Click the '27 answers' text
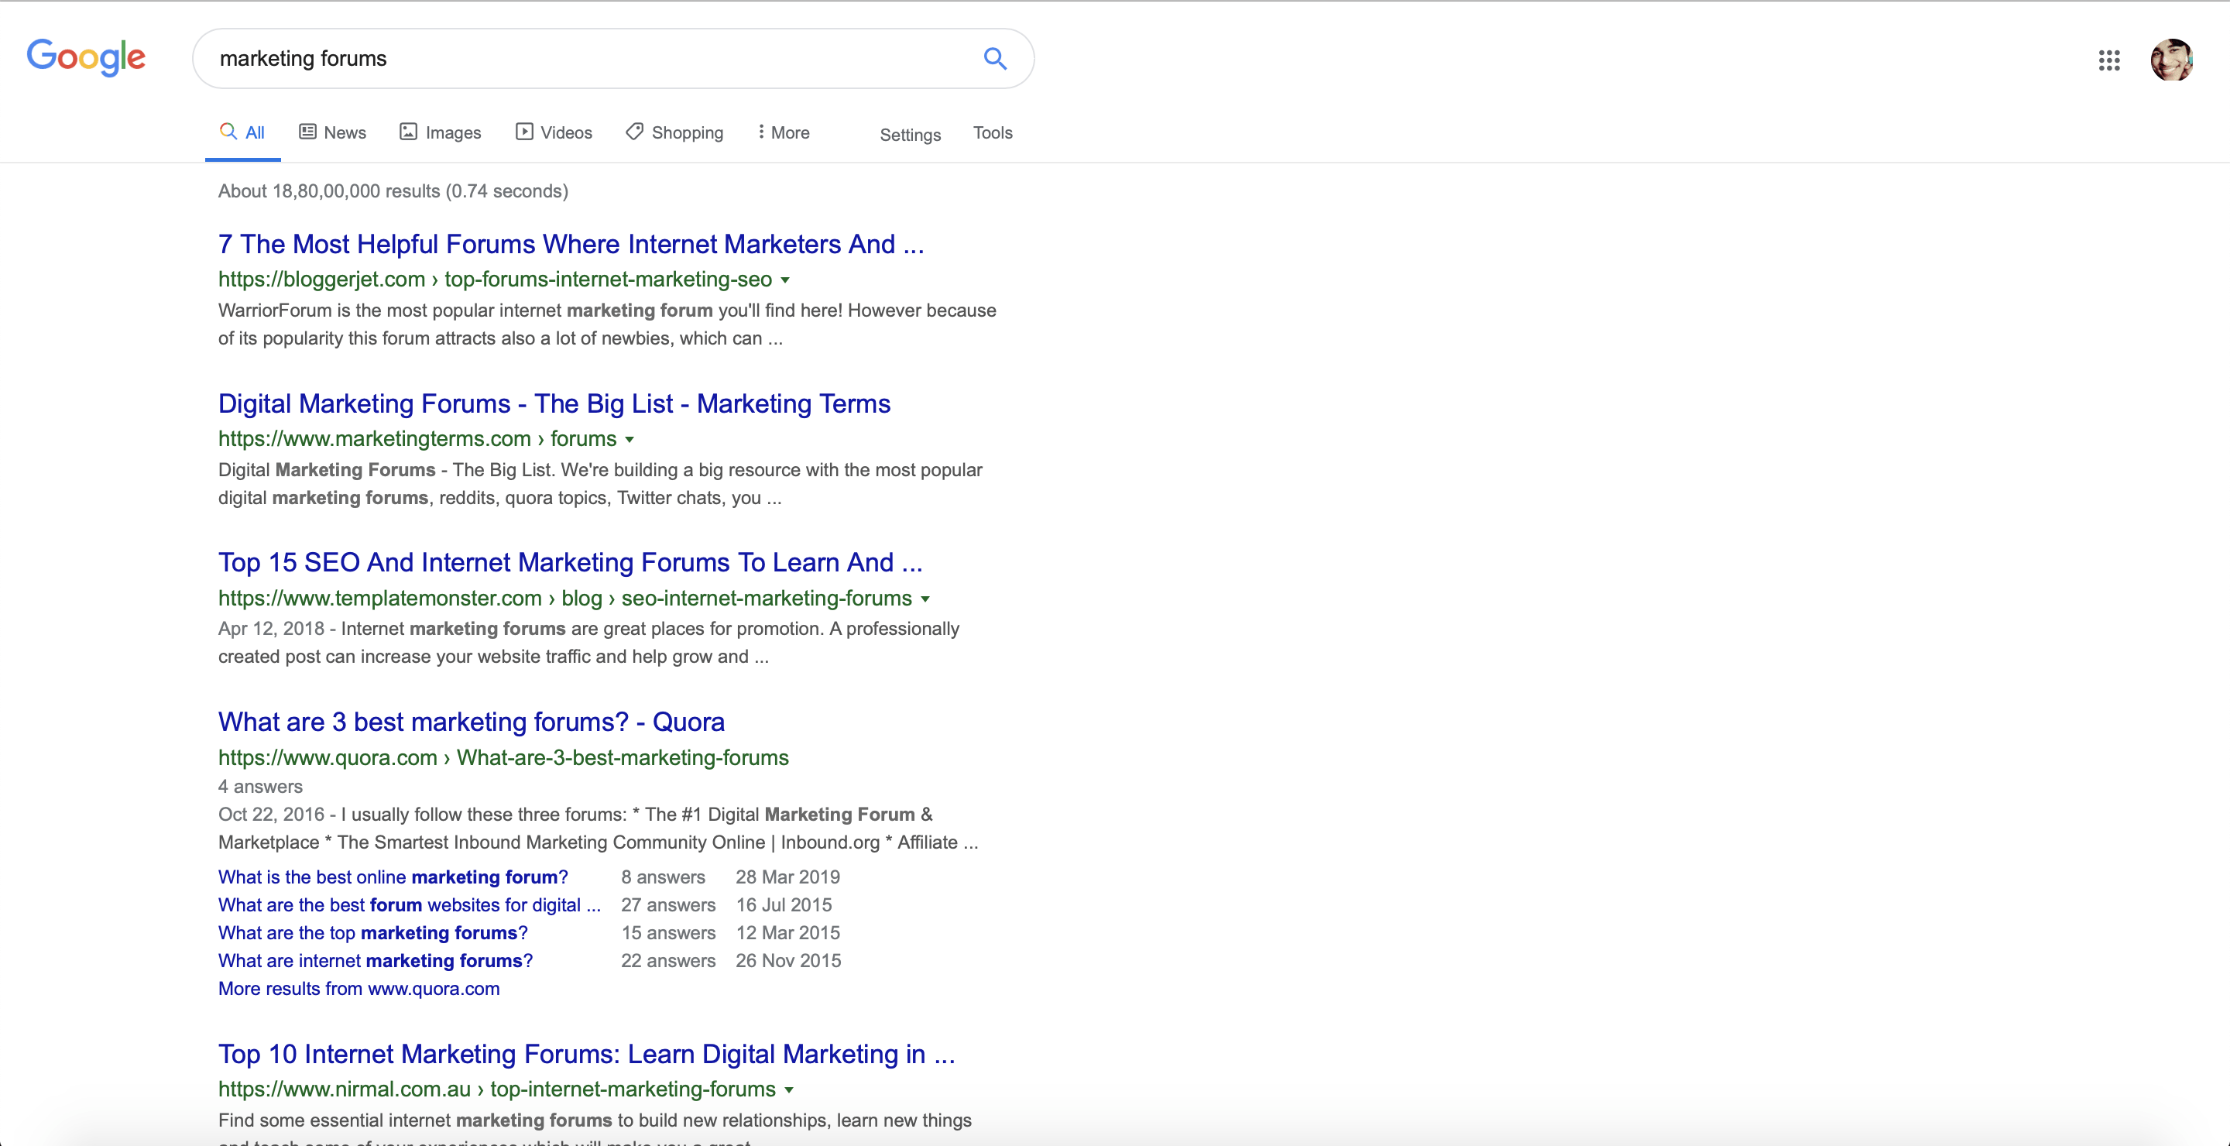This screenshot has height=1146, width=2230. [668, 904]
